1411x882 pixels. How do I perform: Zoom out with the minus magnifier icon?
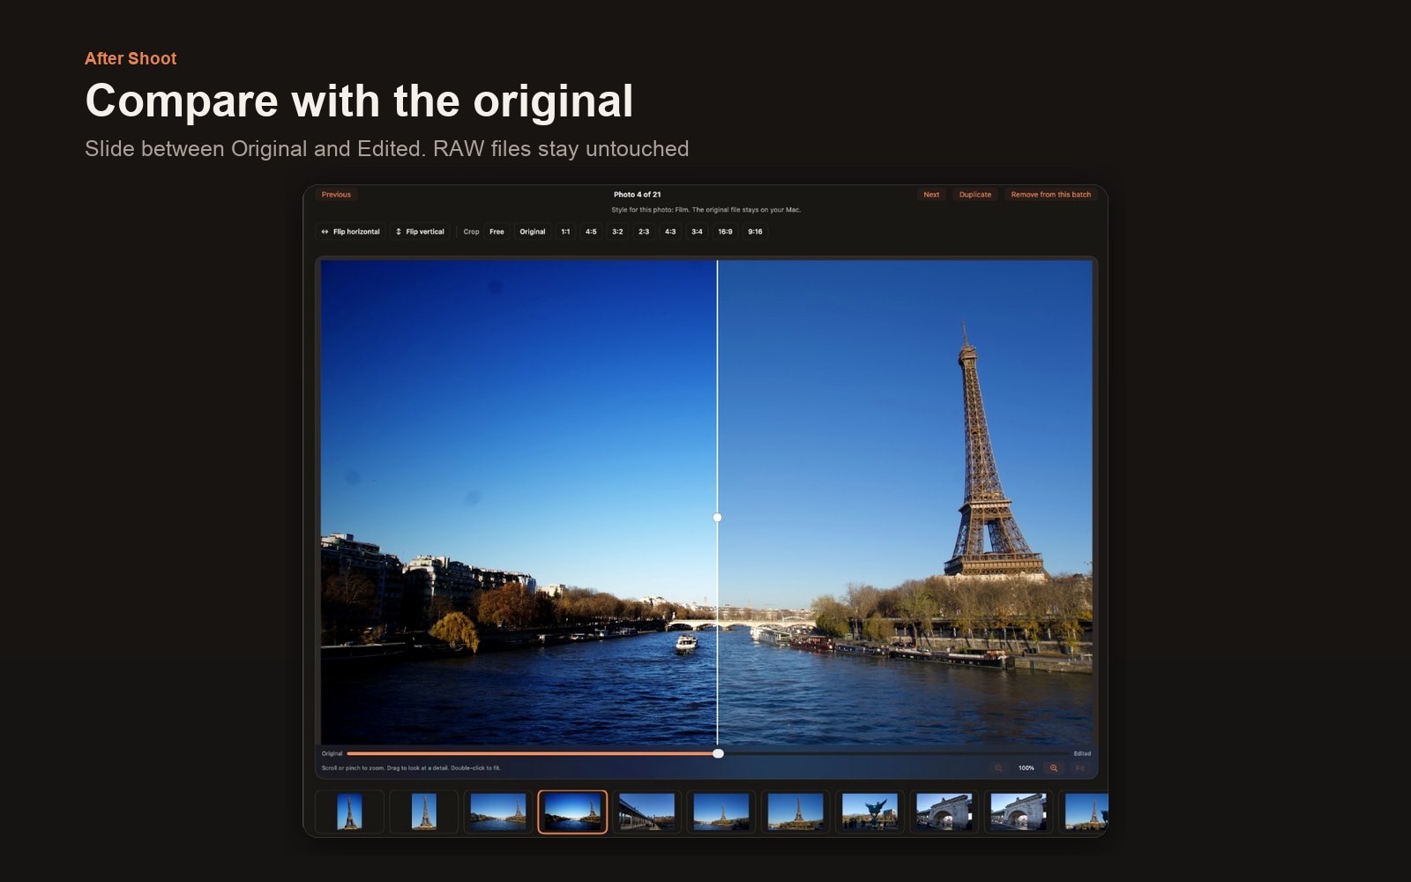tap(998, 768)
